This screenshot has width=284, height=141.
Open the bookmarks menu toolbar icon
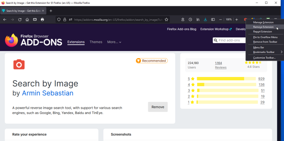point(183,20)
